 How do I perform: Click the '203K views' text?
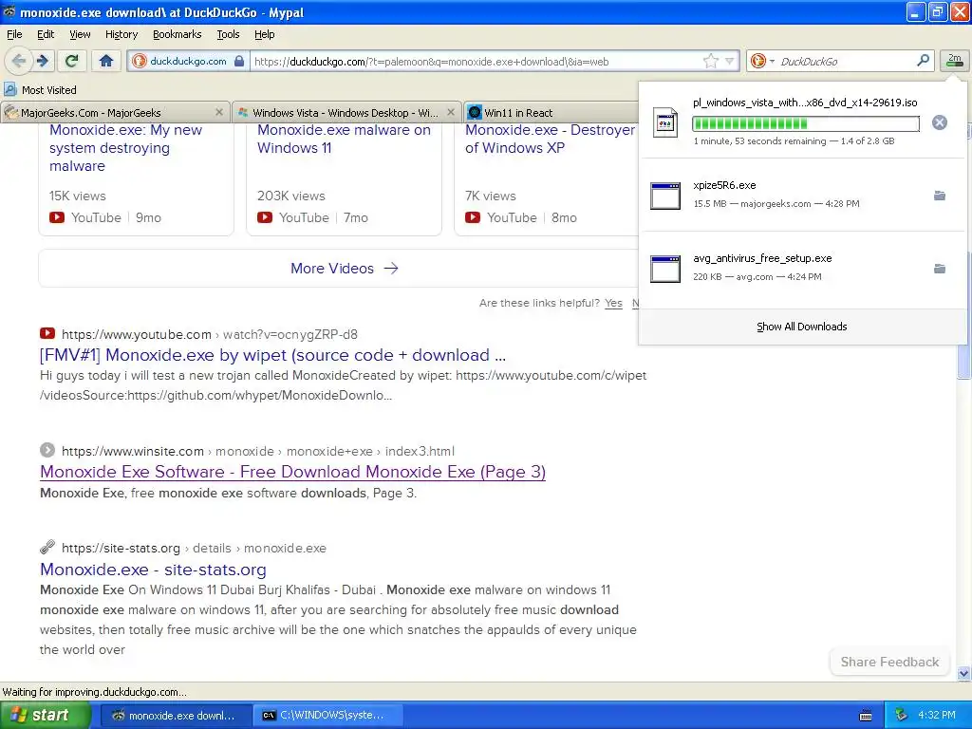point(290,196)
